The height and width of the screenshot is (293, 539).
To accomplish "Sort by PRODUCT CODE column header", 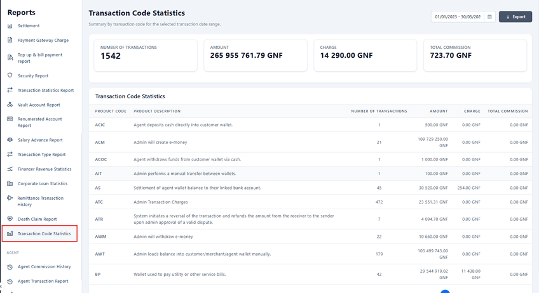I will (111, 111).
